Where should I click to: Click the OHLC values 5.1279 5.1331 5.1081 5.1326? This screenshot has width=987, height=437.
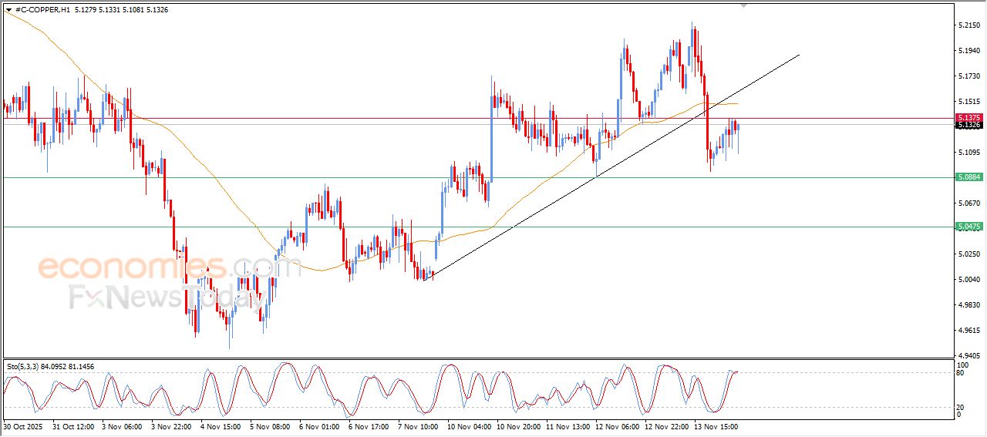(x=121, y=10)
